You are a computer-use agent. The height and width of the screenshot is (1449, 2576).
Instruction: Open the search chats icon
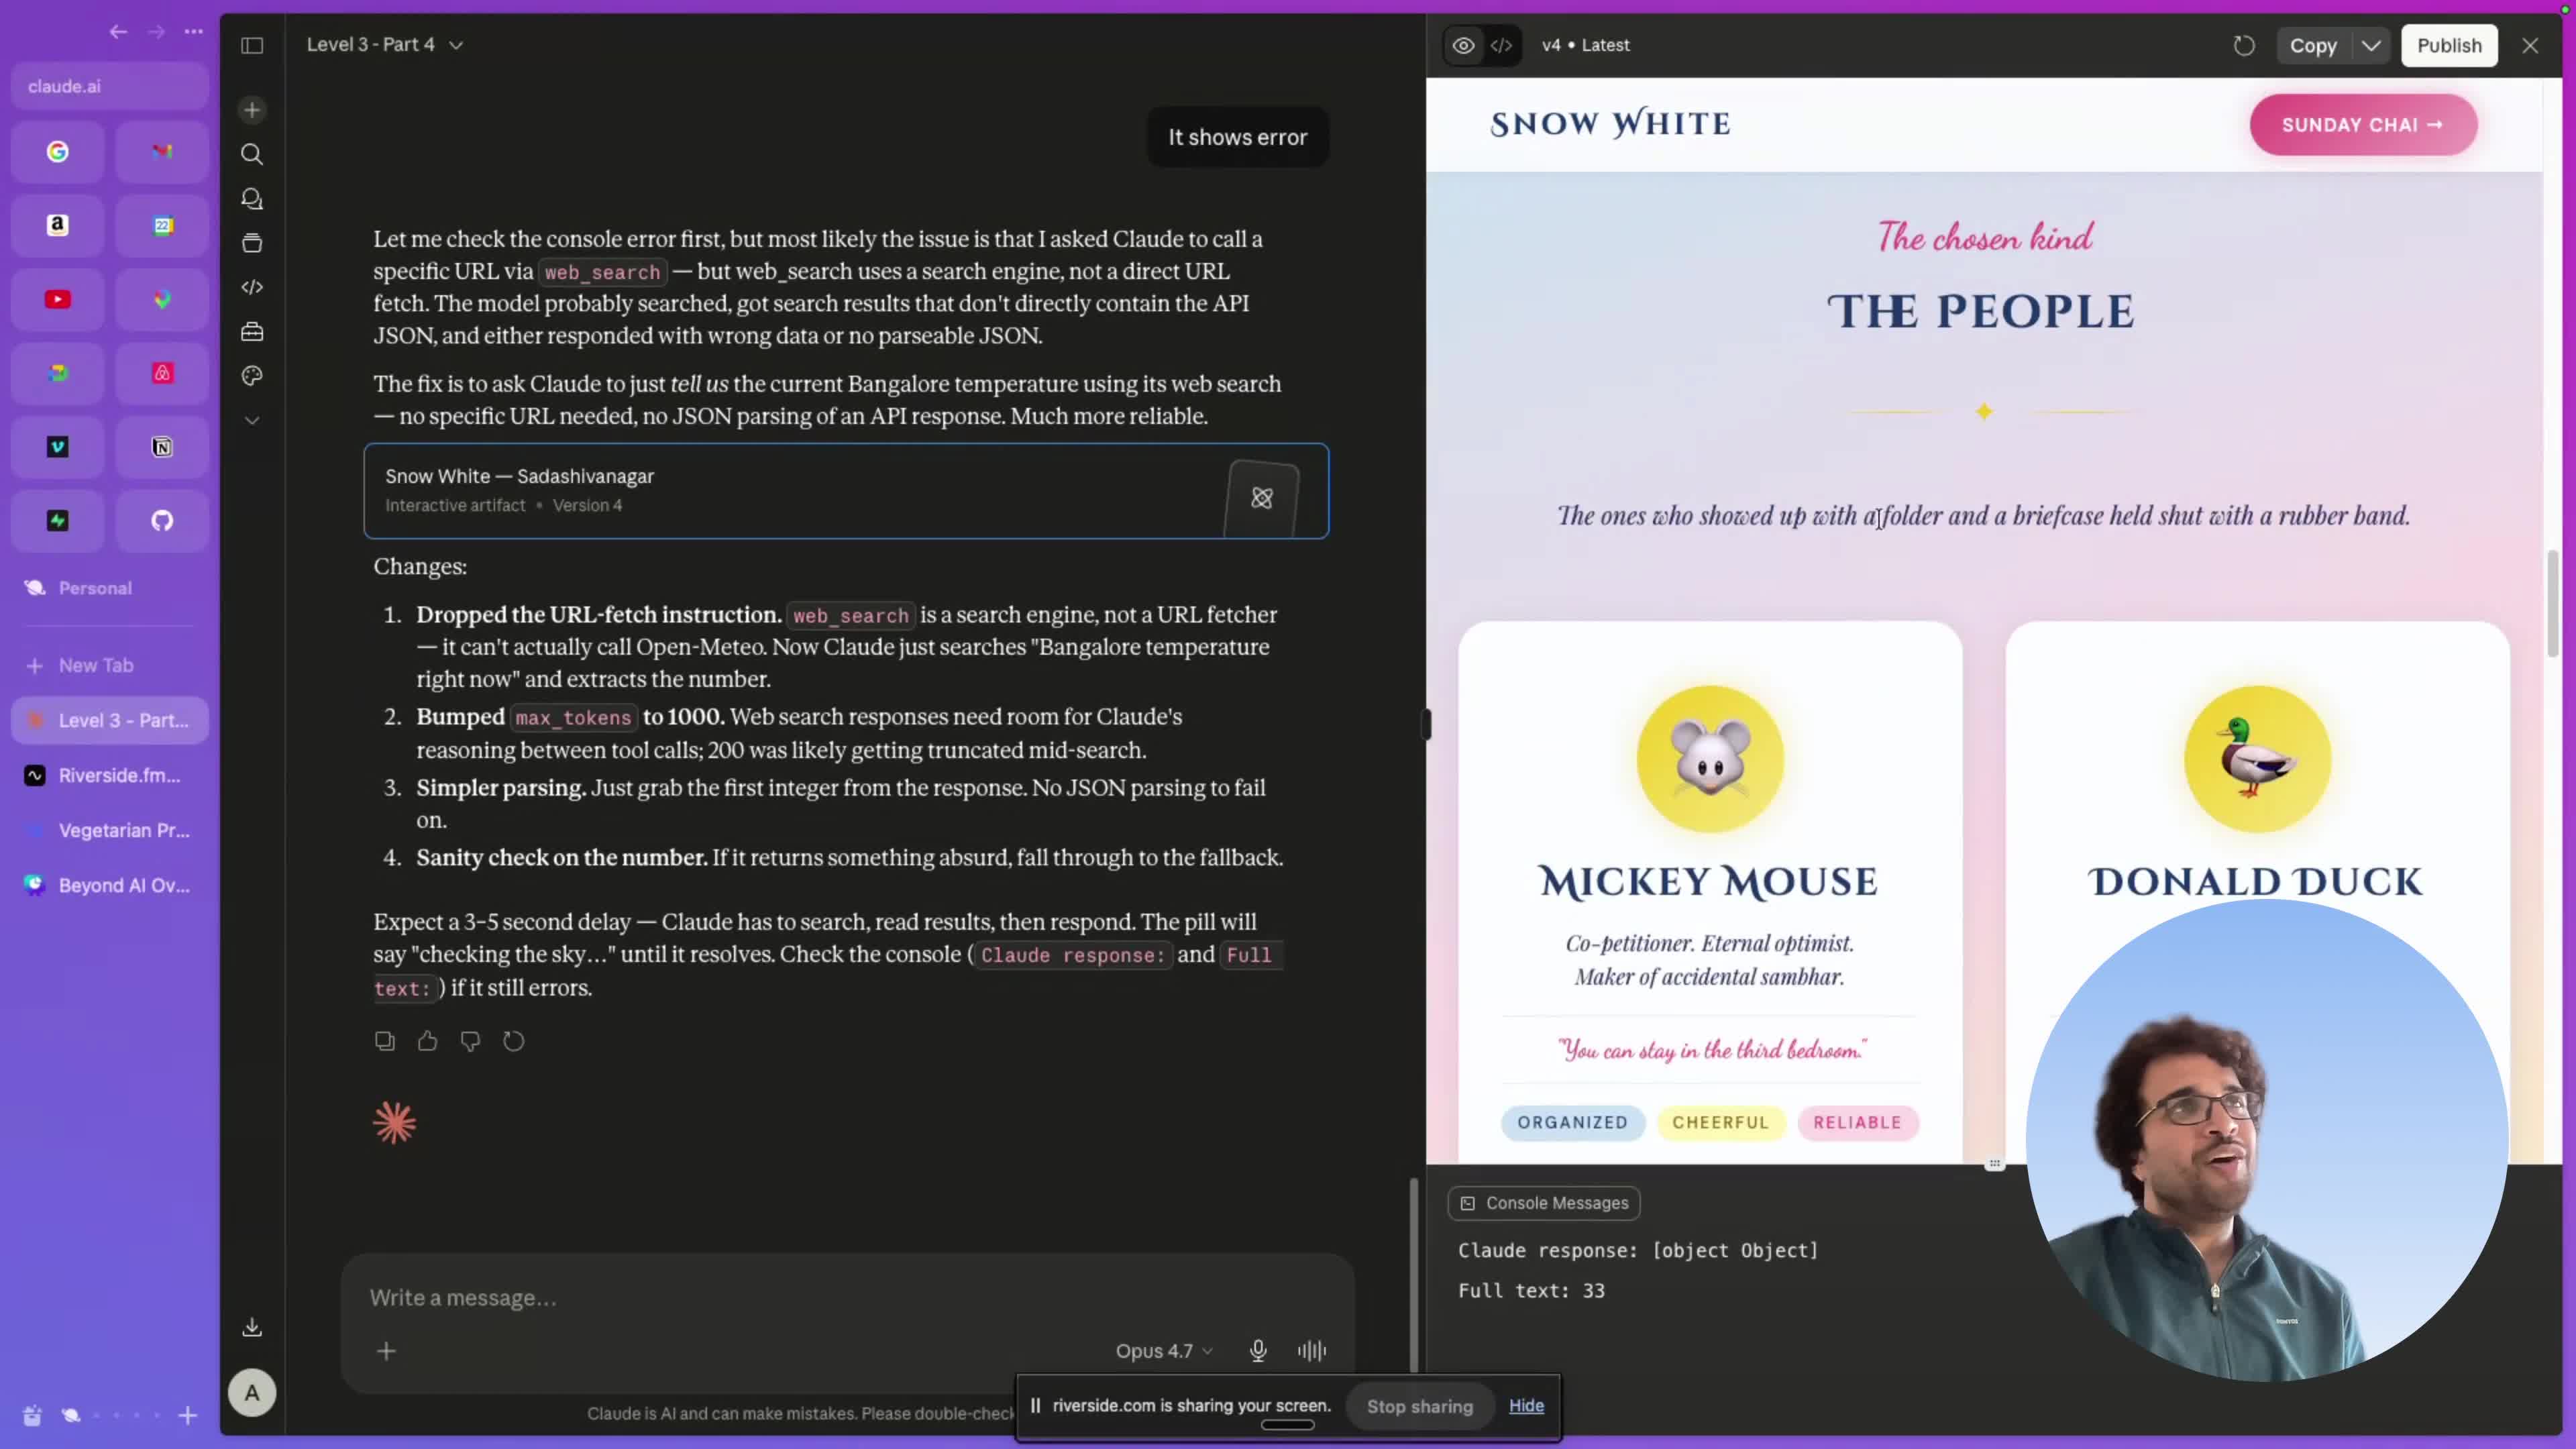tap(252, 154)
